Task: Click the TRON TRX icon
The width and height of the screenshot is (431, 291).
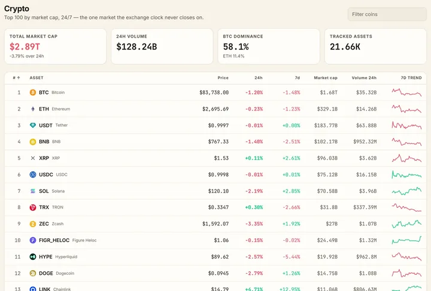Action: tap(33, 207)
